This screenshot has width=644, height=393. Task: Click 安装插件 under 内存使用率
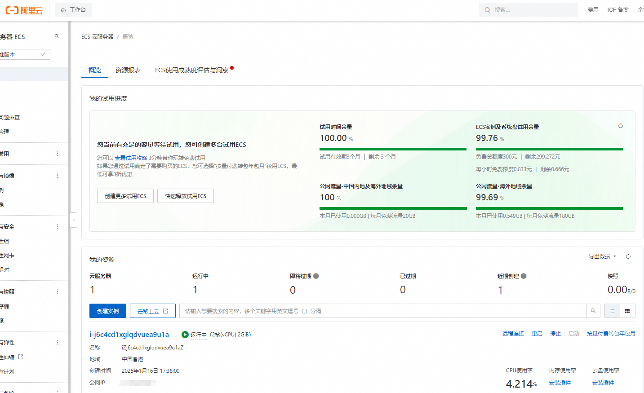[x=560, y=383]
